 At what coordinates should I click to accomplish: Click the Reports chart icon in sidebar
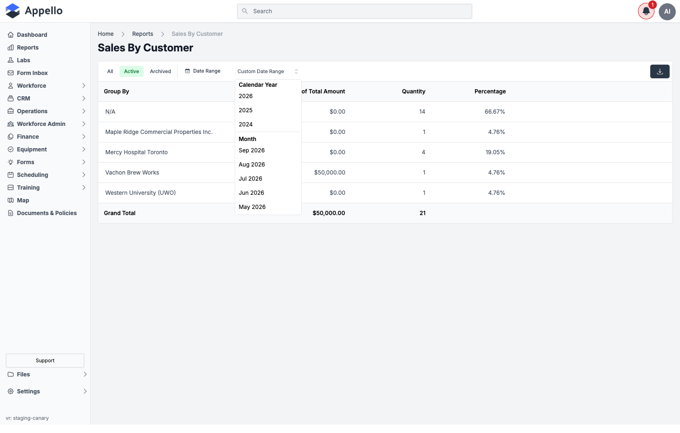(10, 48)
